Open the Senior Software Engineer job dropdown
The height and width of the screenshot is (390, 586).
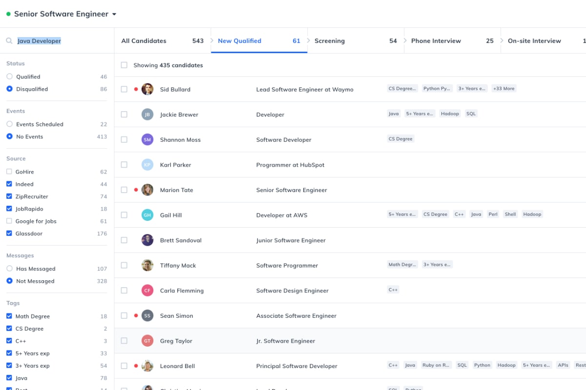click(x=114, y=14)
